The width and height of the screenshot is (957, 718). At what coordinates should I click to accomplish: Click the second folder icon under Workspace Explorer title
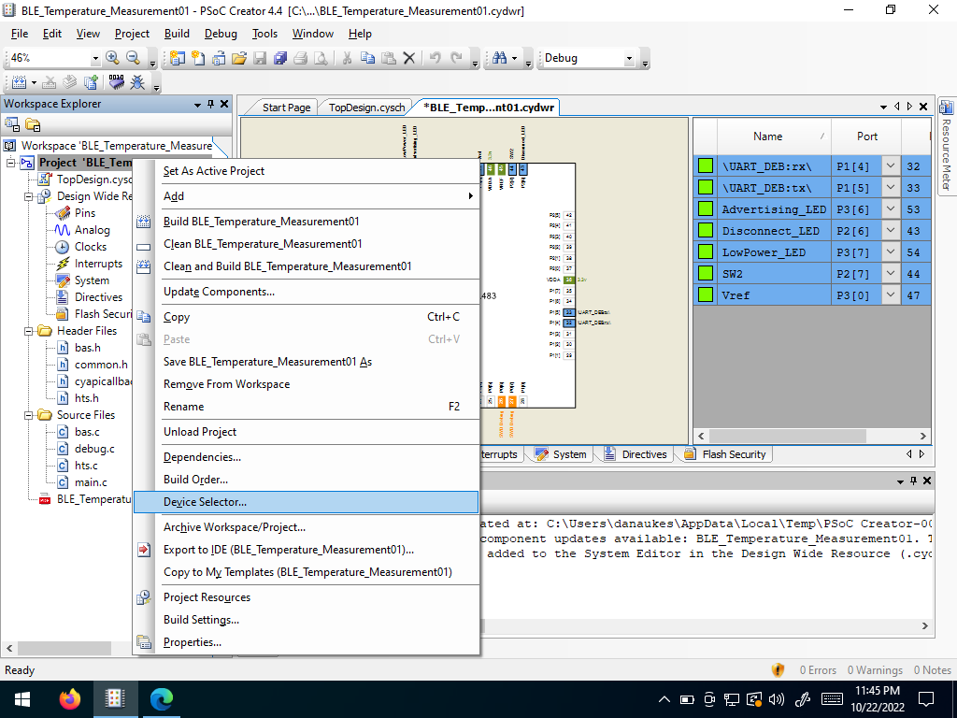(33, 125)
